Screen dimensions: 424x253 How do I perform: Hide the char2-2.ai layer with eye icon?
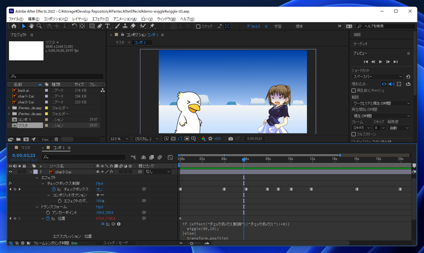coord(10,172)
